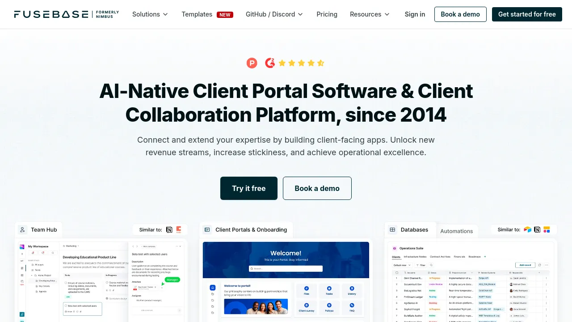Viewport: 572px width, 322px height.
Task: Tick the select-all checkbox in database header
Action: [397, 272]
